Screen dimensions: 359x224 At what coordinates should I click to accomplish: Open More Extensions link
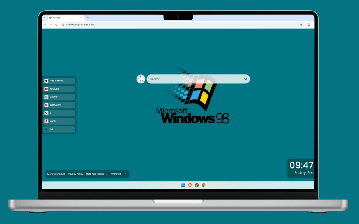click(56, 174)
